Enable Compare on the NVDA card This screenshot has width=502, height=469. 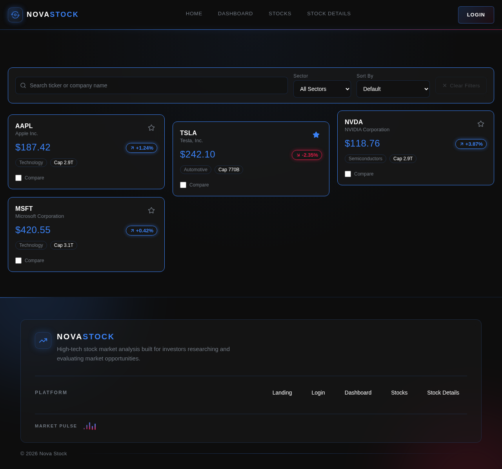click(348, 174)
